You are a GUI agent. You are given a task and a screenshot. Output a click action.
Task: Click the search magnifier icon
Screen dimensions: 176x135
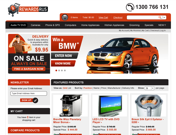(x=160, y=17)
